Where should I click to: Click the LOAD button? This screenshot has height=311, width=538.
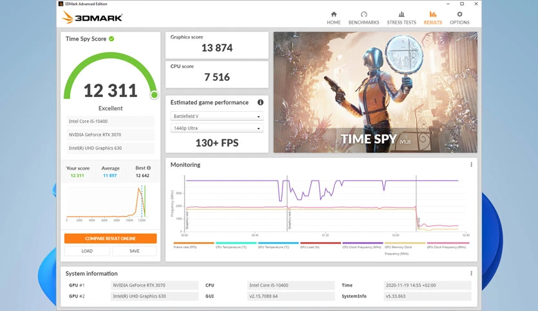87,251
